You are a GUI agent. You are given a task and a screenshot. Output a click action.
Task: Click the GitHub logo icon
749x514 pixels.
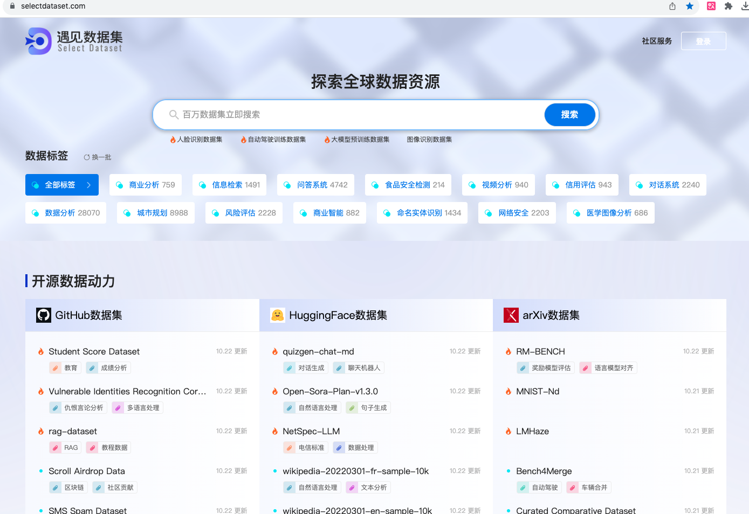coord(44,315)
